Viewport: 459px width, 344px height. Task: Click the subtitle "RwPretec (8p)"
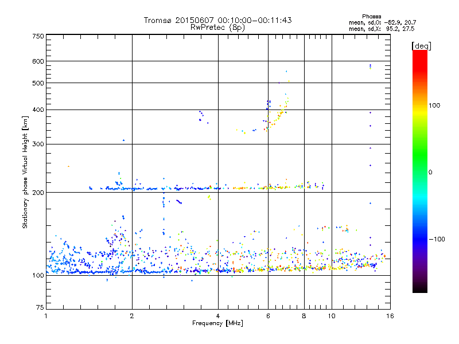tap(217, 28)
